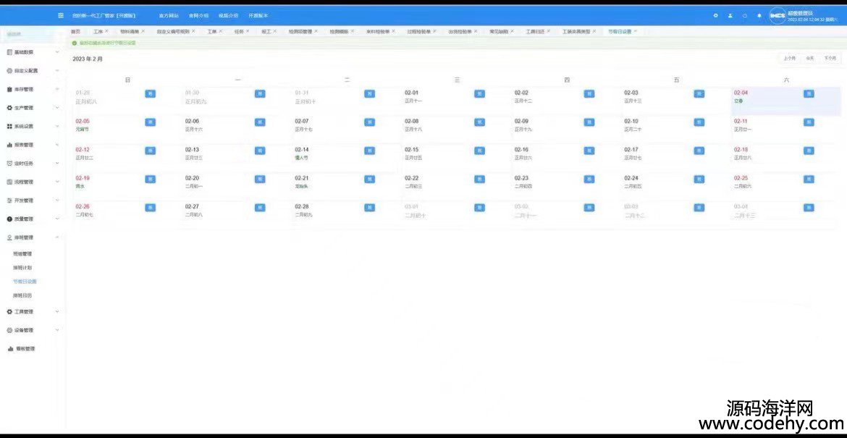Click the 基础数据 document icon
This screenshot has width=847, height=438.
tap(9, 52)
